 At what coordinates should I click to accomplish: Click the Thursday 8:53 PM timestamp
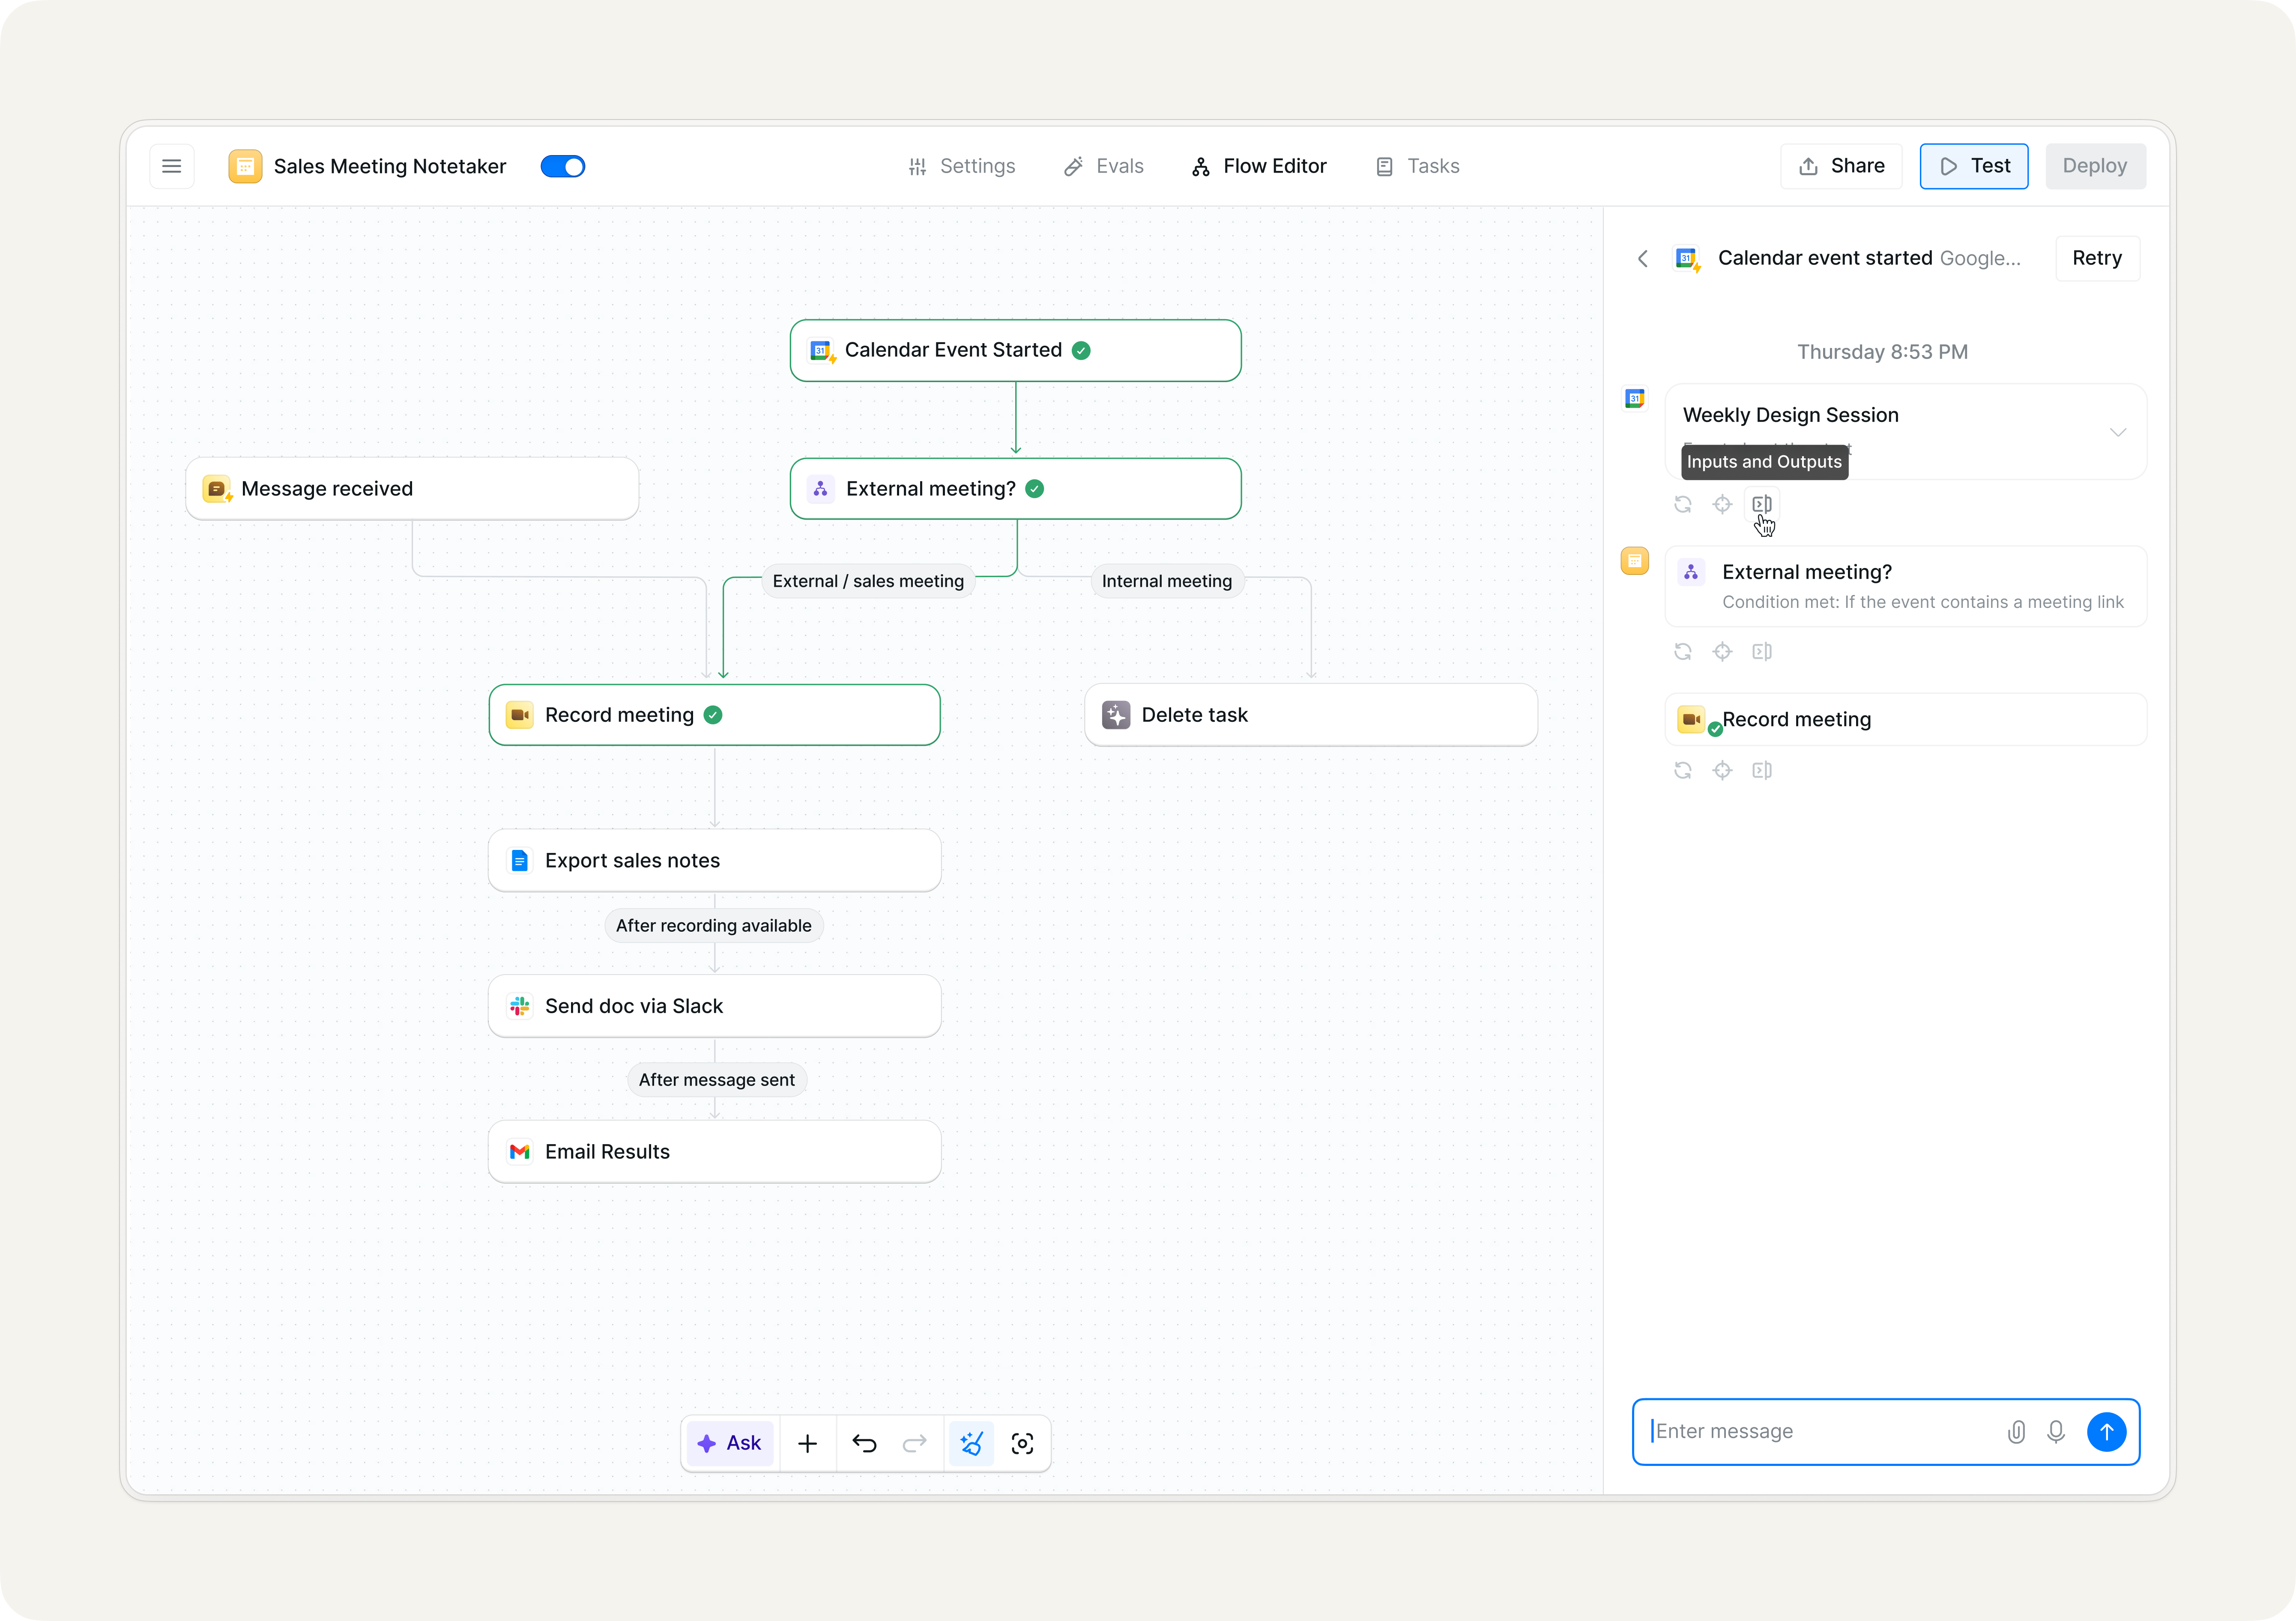click(x=1882, y=352)
